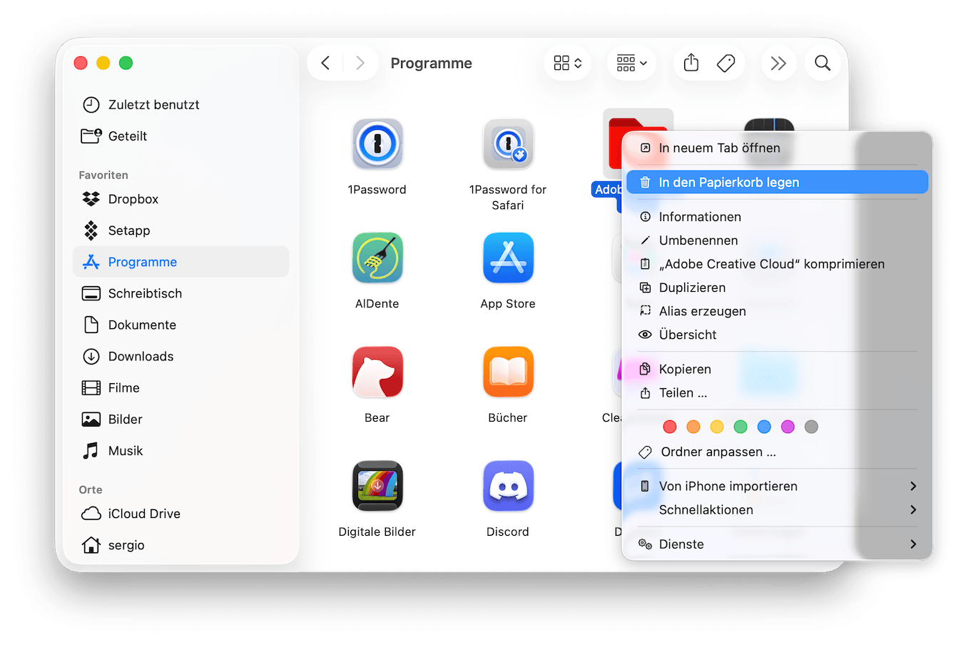Go back with the back arrow

click(325, 64)
